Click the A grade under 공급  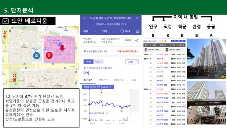[211, 36]
